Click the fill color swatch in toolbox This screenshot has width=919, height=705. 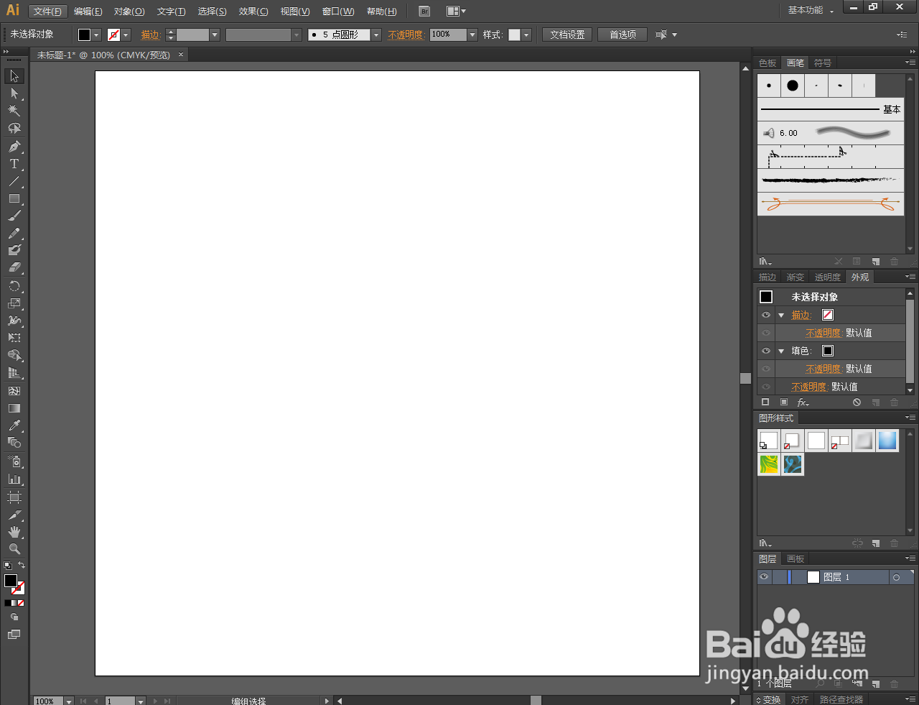11,581
